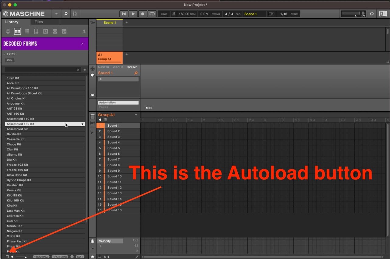The height and width of the screenshot is (259, 390).
Task: Open the Maschine main menu dropdown arrow
Action: [x=56, y=14]
